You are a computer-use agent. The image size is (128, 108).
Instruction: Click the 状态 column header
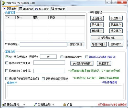point(57,17)
